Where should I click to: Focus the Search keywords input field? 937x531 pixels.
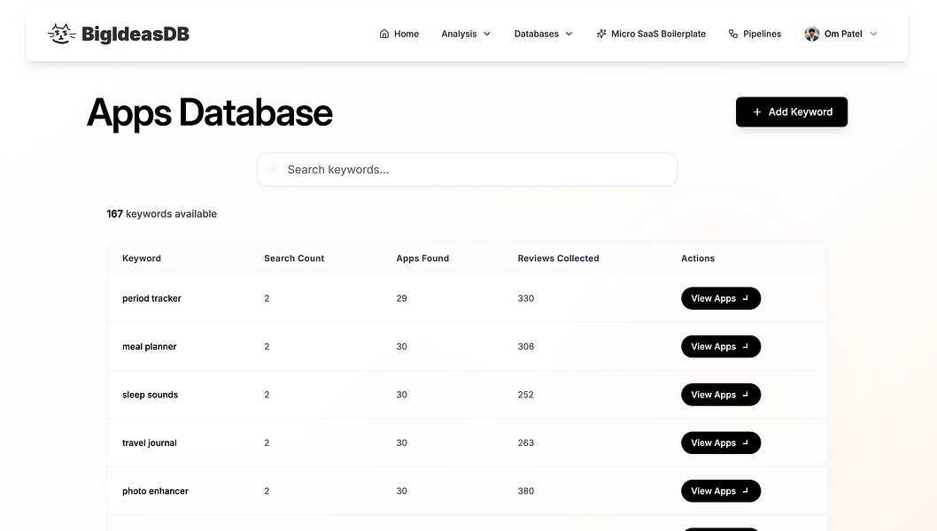click(467, 170)
